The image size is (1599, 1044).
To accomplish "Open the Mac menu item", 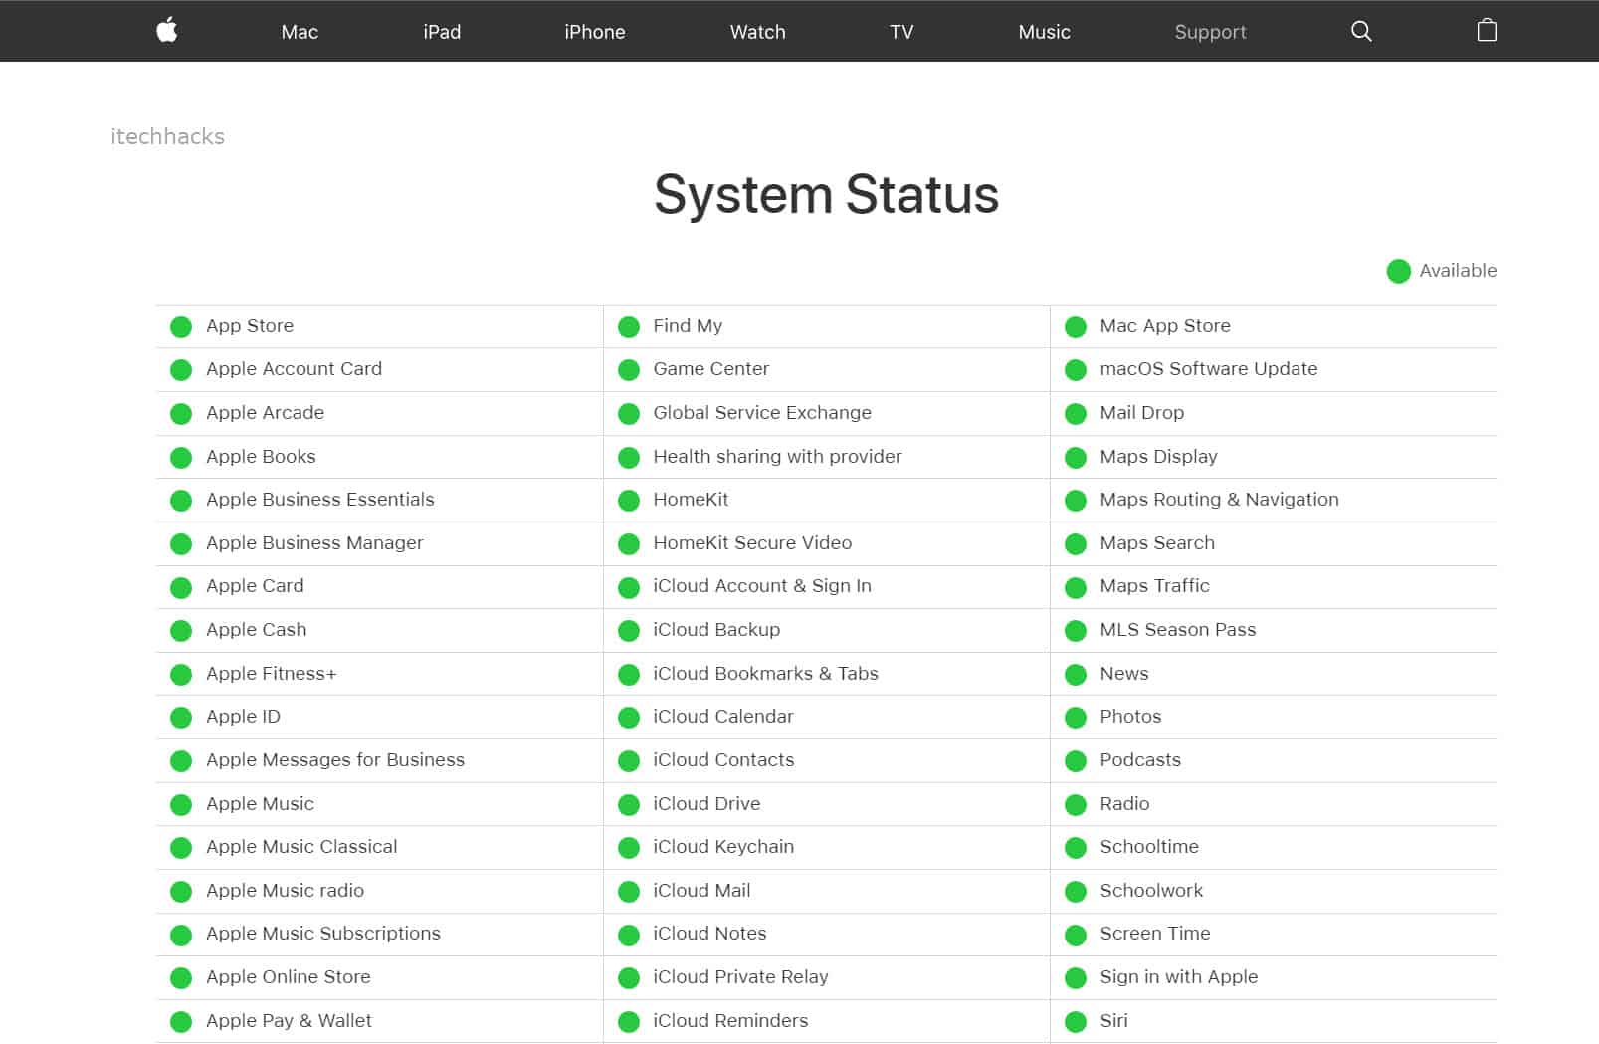I will pos(300,32).
